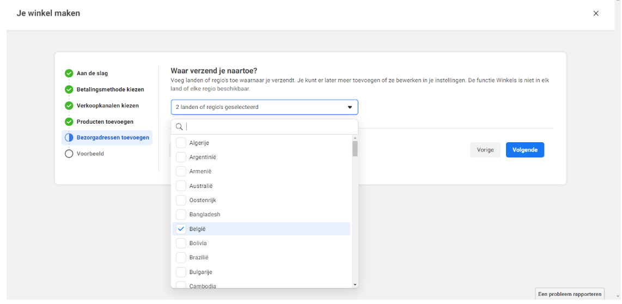
Task: Click the empty circle icon next to Voorbeeld
Action: 69,154
